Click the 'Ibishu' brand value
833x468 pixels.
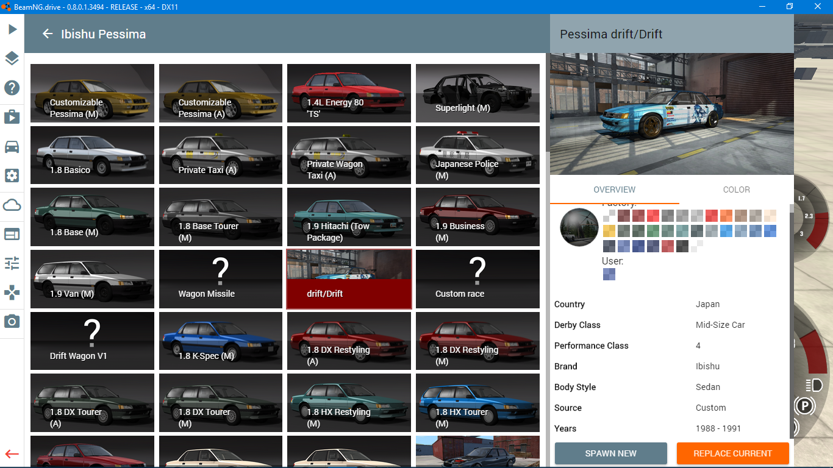pyautogui.click(x=707, y=366)
